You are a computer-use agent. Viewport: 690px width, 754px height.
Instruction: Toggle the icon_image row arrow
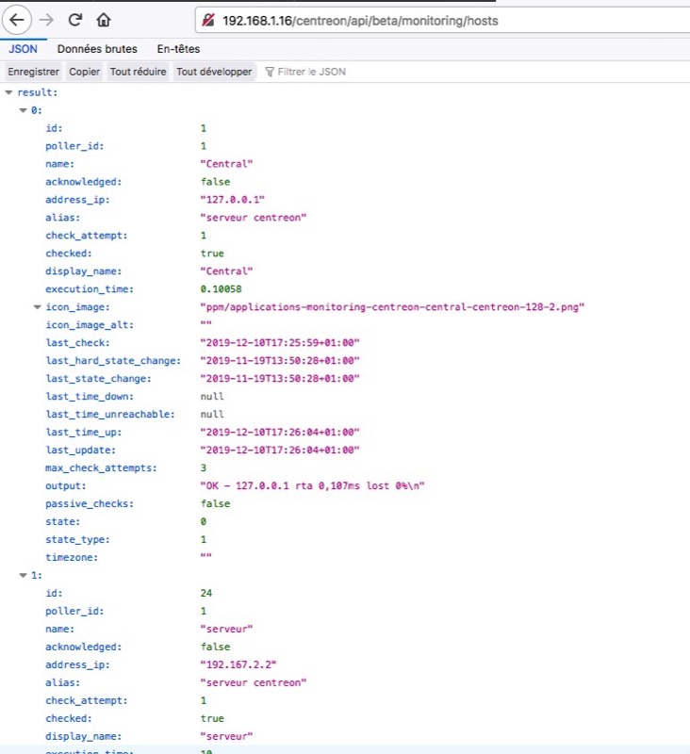click(x=38, y=307)
